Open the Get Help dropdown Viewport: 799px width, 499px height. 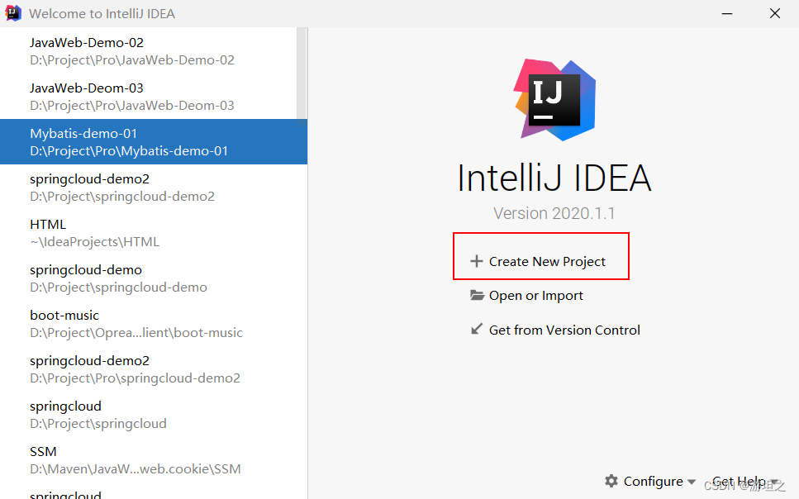pos(745,481)
